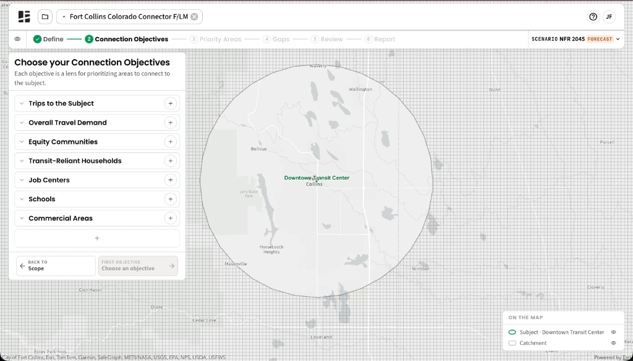Image resolution: width=633 pixels, height=361 pixels.
Task: Add Commercial Areas objective
Action: (171, 218)
